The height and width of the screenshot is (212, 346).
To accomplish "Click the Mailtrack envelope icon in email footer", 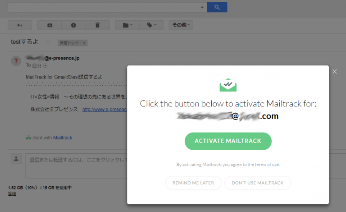I will pos(28,138).
